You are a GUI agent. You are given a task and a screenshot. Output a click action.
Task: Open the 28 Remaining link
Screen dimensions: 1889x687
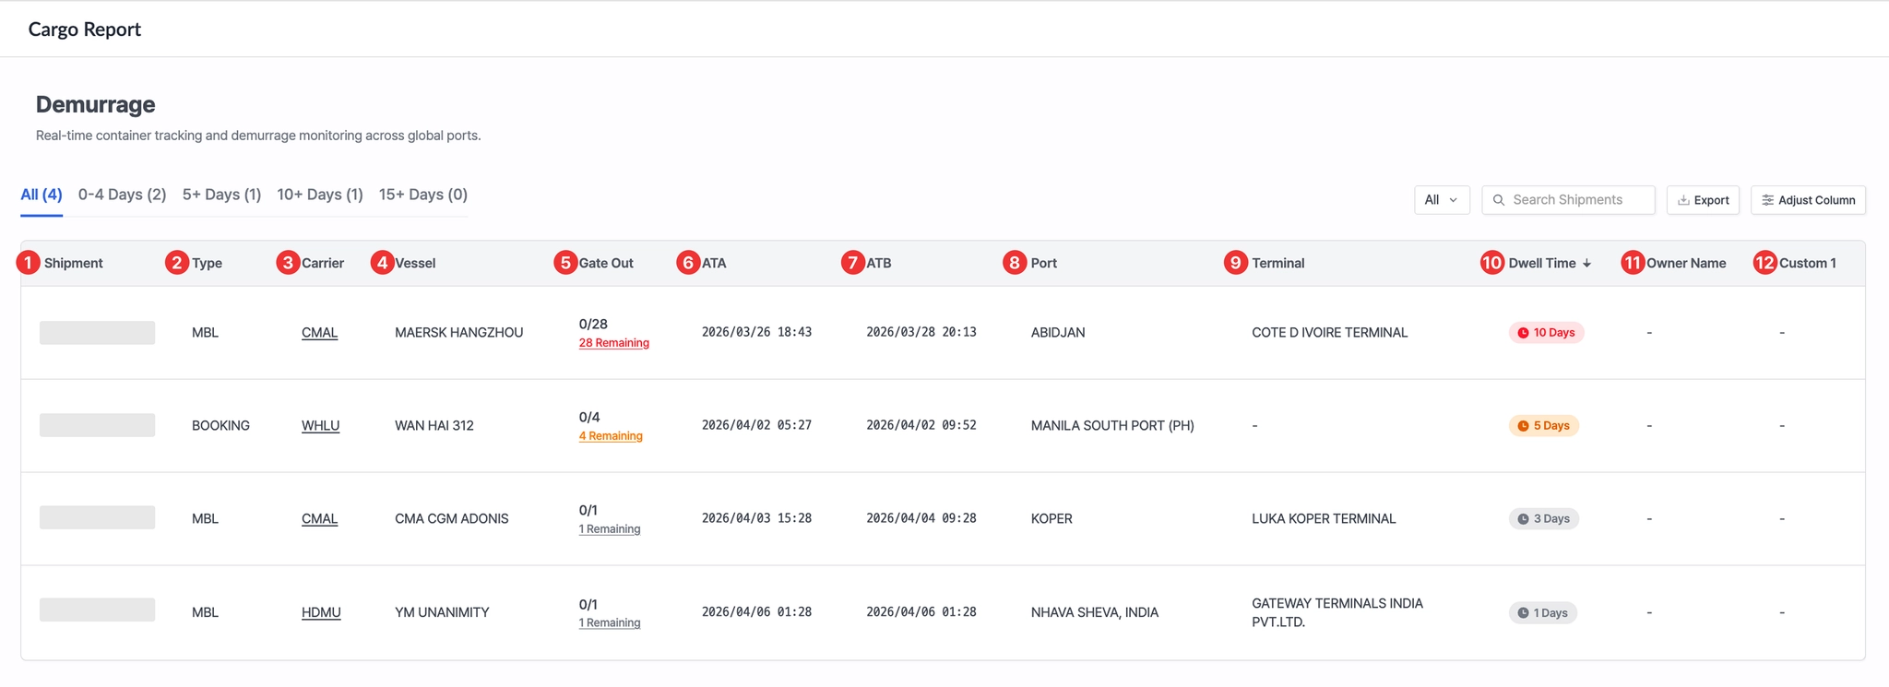point(613,343)
